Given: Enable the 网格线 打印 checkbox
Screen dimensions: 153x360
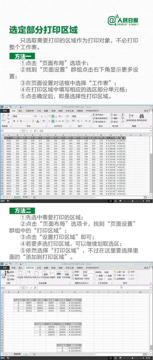Looking at the screenshot, I should coord(97,279).
